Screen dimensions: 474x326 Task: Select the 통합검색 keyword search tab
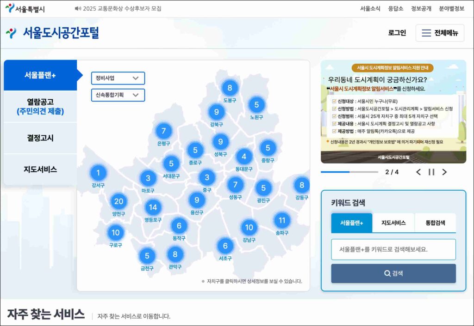click(x=435, y=223)
